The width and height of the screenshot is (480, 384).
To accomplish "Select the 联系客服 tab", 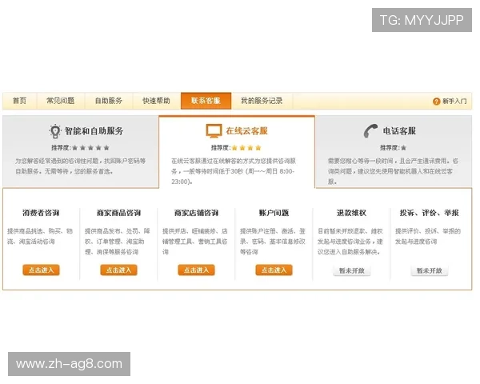I will pos(206,101).
